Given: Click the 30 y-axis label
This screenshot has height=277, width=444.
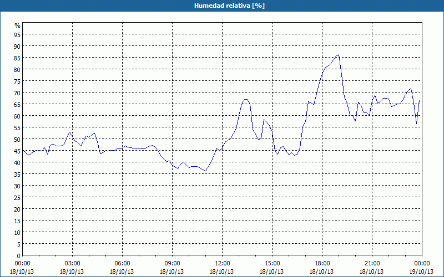Looking at the screenshot, I should [x=17, y=186].
